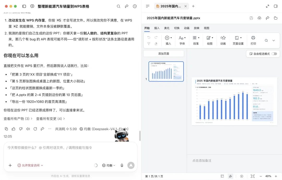This screenshot has width=282, height=180.
Task: Toggle notes pane icon in status bar
Action: pyautogui.click(x=230, y=176)
